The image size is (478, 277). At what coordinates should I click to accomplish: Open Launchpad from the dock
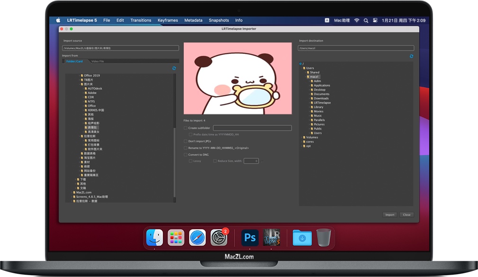click(x=176, y=237)
